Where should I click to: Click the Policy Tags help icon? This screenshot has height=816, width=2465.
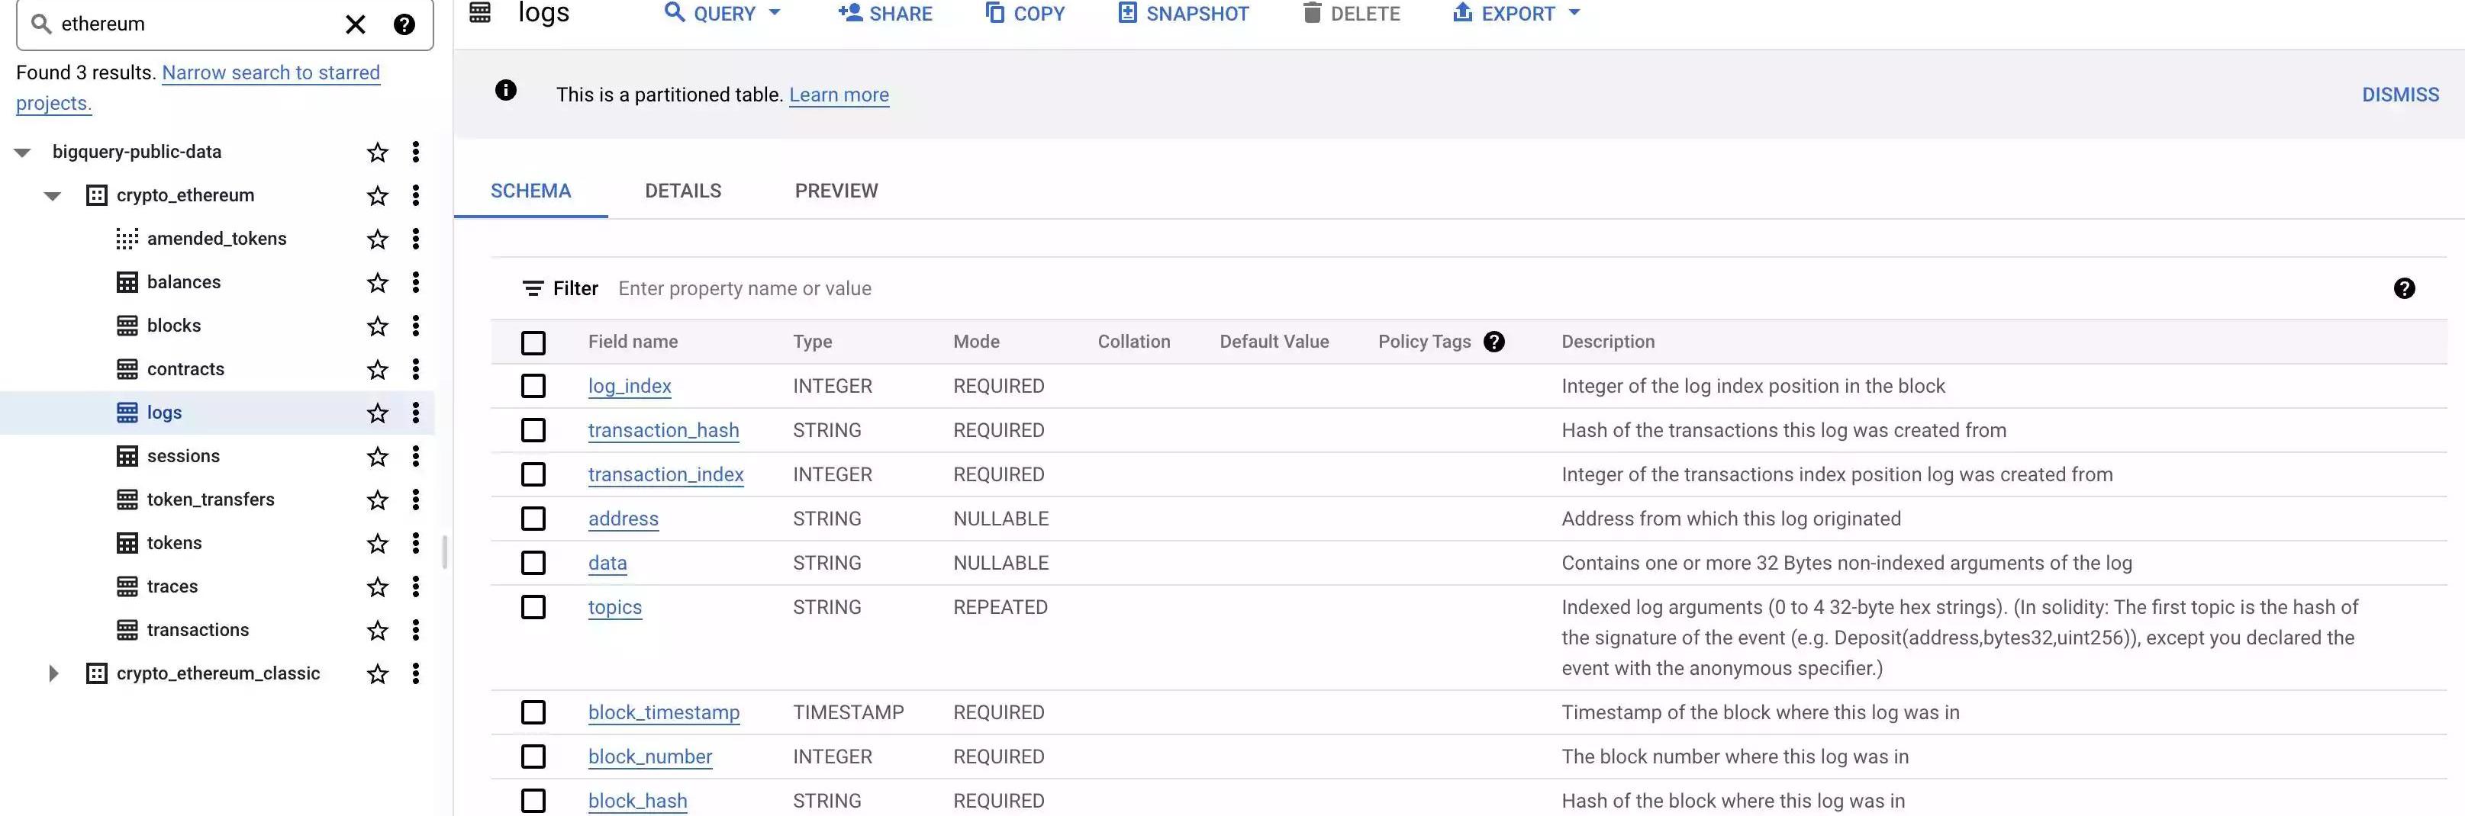click(x=1493, y=342)
